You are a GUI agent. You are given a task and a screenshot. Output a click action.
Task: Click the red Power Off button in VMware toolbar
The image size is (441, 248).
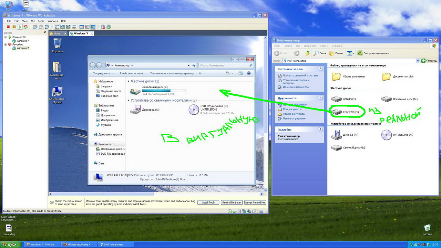[x=8, y=27]
